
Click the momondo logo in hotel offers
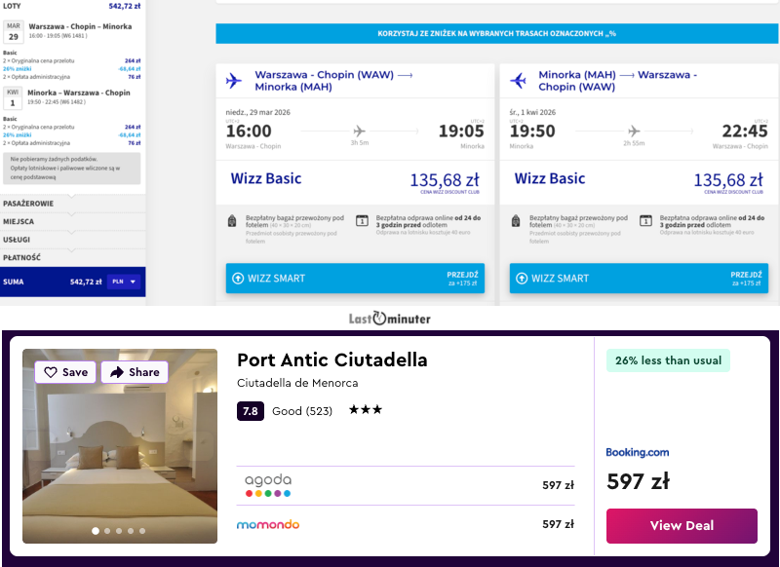tap(268, 524)
